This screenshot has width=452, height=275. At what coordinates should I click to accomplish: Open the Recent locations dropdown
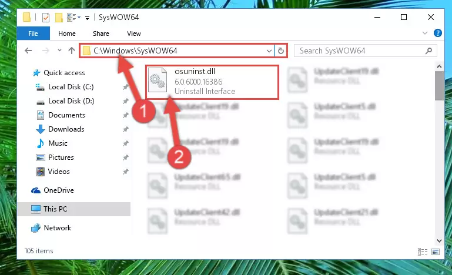pyautogui.click(x=59, y=51)
